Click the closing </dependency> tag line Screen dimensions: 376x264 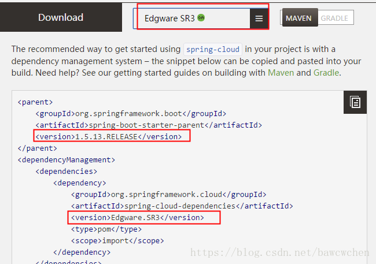tap(82, 252)
